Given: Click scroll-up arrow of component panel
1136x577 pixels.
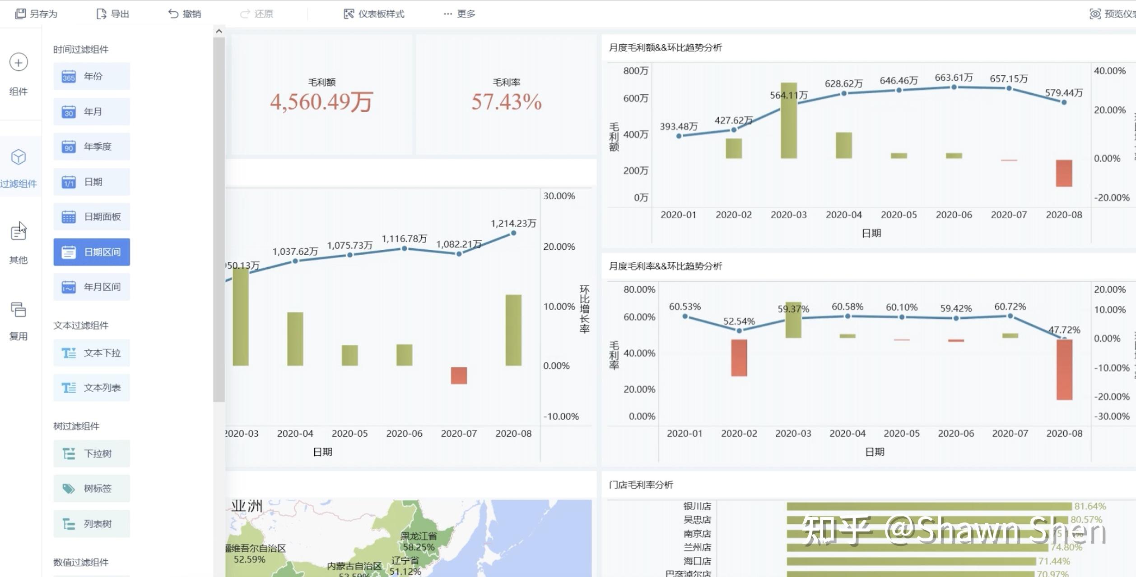Looking at the screenshot, I should pyautogui.click(x=219, y=31).
